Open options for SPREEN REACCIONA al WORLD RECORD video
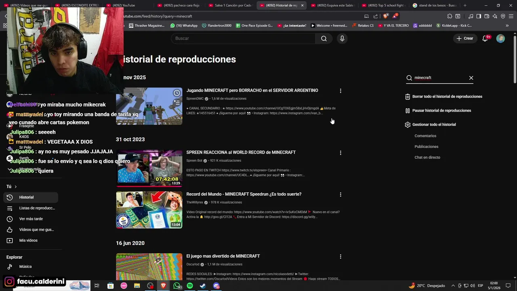The width and height of the screenshot is (517, 291). [340, 153]
